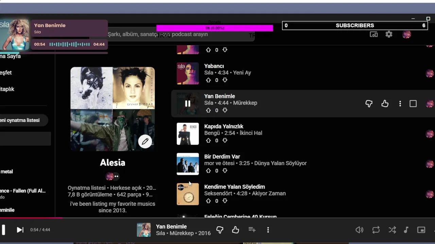Viewport: 435px width, 244px height.
Task: Show lyrics via music note icon
Action: (x=406, y=230)
